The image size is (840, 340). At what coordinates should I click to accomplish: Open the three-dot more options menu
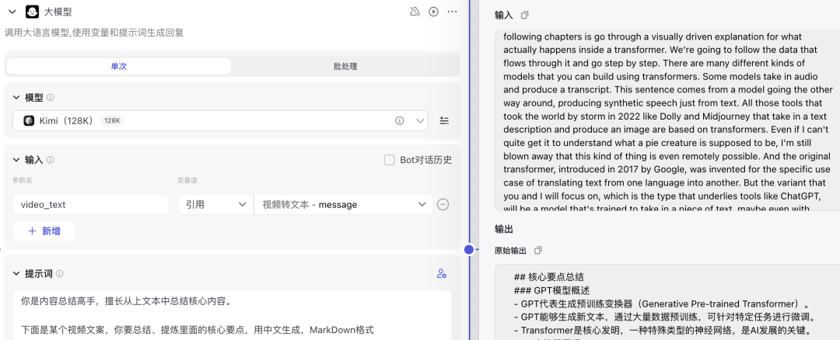click(452, 12)
